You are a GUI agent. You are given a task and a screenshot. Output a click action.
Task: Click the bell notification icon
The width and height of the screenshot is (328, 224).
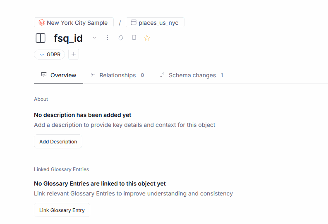(x=121, y=38)
